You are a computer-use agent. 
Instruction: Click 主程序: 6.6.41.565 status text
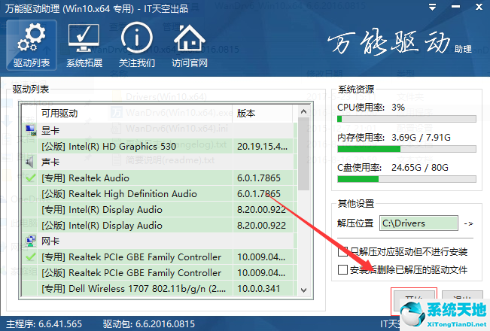pyautogui.click(x=44, y=324)
